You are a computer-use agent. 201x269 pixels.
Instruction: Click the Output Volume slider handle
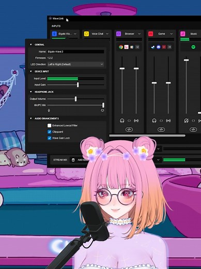coord(75,99)
